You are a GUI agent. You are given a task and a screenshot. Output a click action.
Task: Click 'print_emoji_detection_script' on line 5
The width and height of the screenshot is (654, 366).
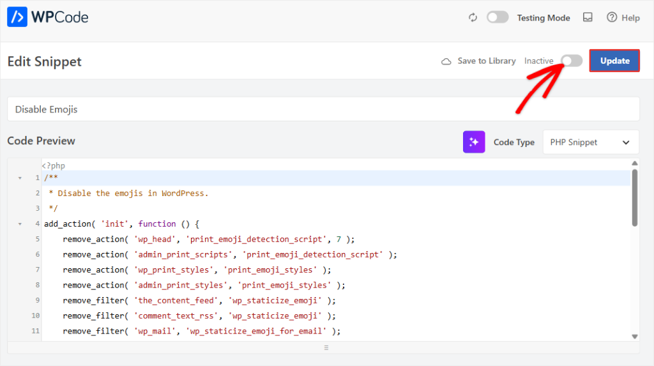[x=256, y=239]
